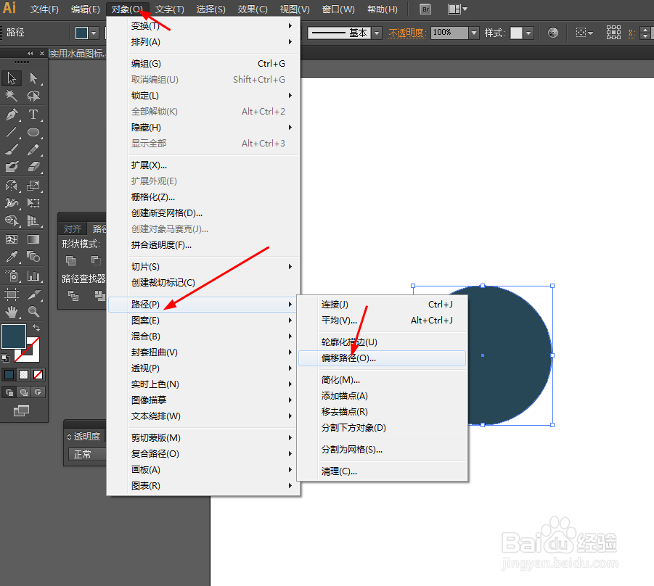Select the Blob Brush tool
The height and width of the screenshot is (586, 654).
(12, 167)
